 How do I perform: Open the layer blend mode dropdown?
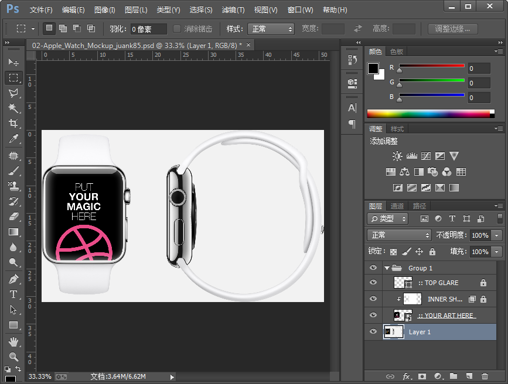(x=399, y=235)
